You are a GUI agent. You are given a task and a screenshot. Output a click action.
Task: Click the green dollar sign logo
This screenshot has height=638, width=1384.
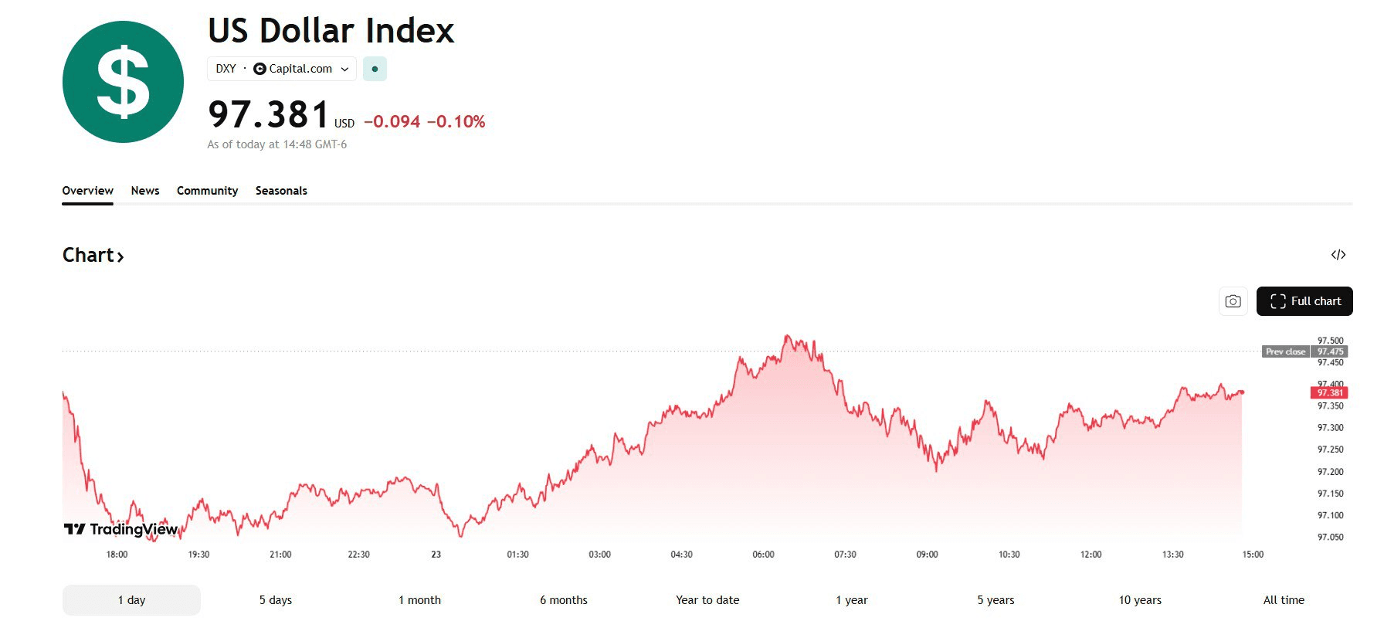click(123, 82)
